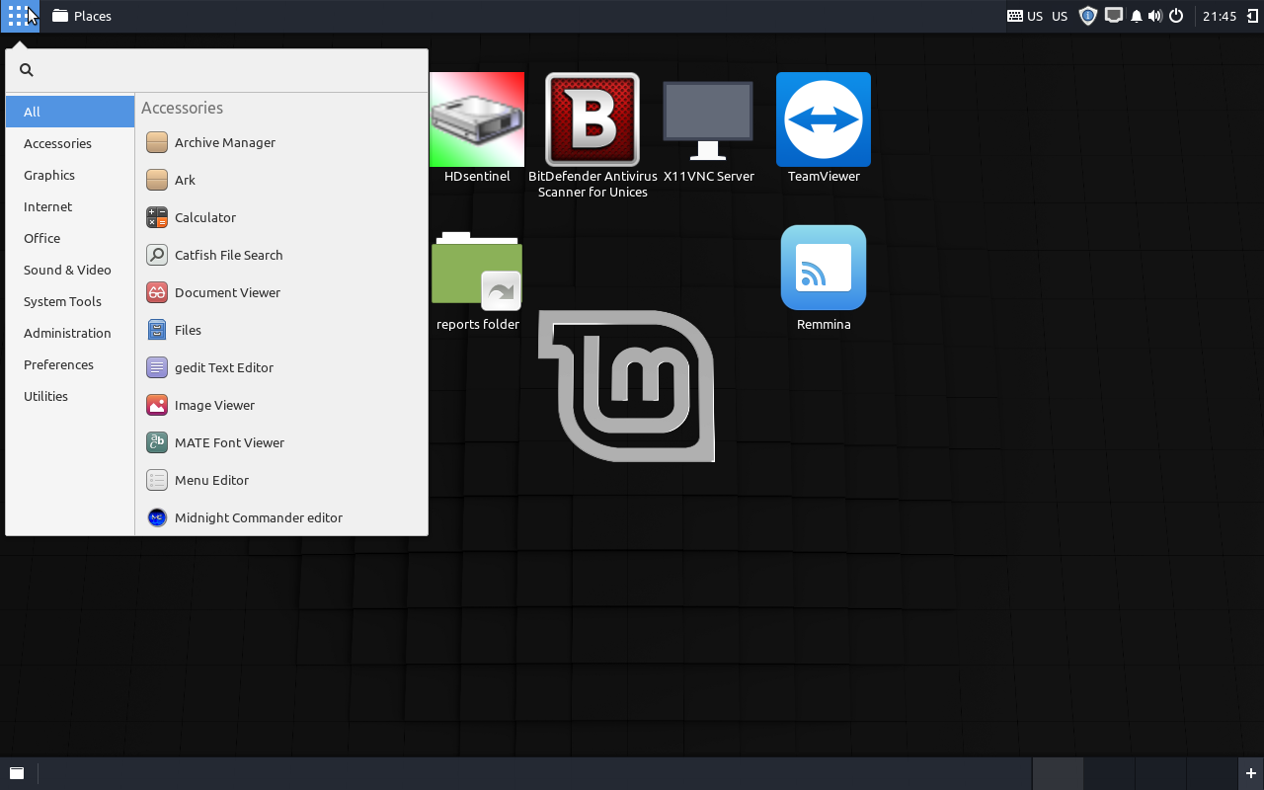Select the All category
Image resolution: width=1264 pixels, height=790 pixels.
pos(70,112)
